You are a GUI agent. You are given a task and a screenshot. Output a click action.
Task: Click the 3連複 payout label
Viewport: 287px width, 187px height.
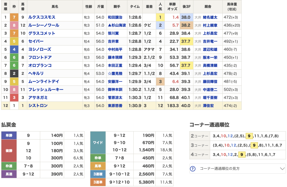click(98, 174)
